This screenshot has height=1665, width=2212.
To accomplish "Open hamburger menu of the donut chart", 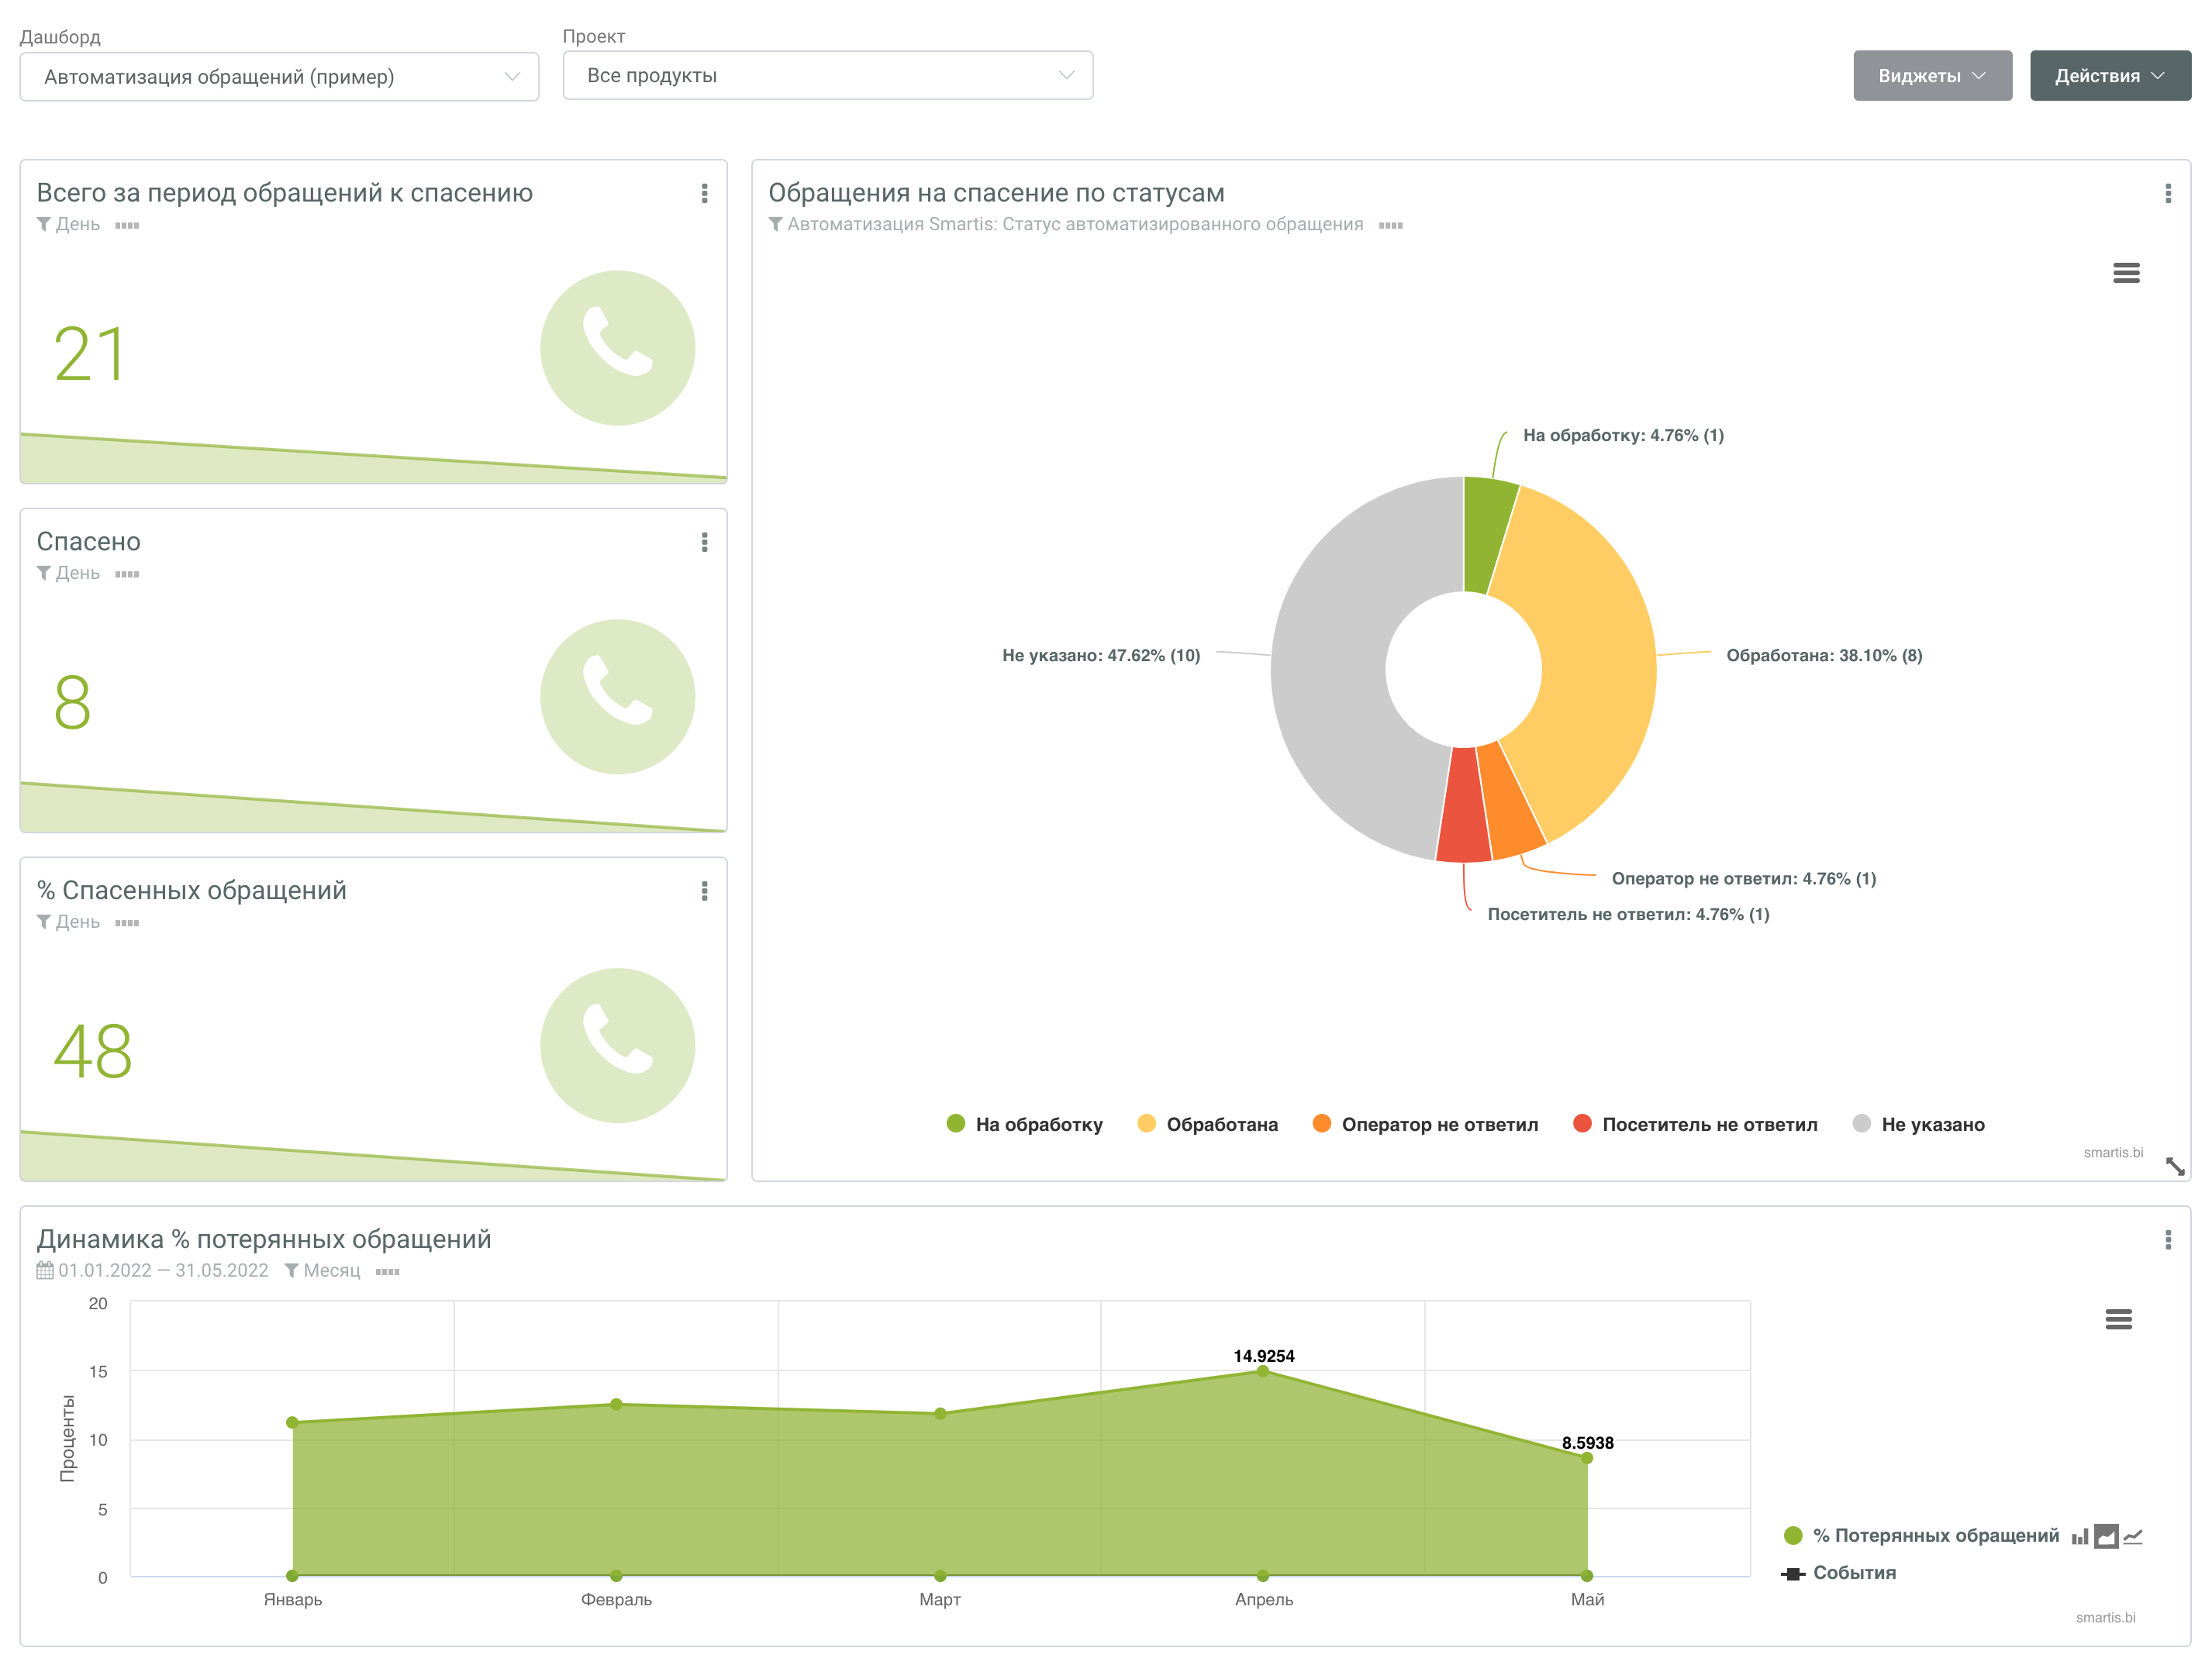I will [x=2125, y=273].
